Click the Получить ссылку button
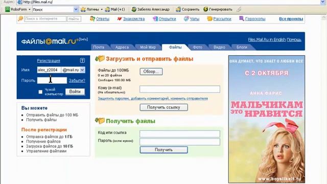Image resolution: width=327 pixels, height=184 pixels. pyautogui.click(x=163, y=107)
